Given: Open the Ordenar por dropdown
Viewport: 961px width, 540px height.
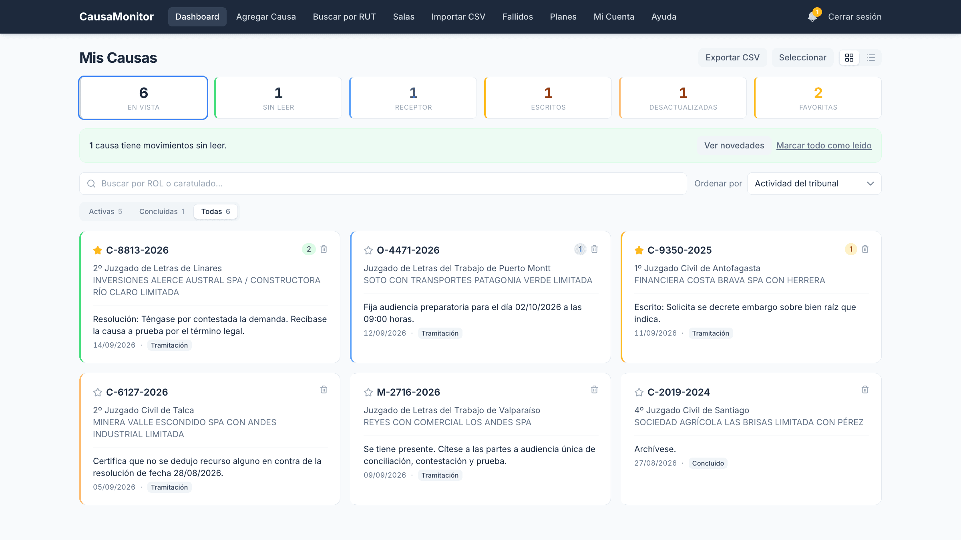Looking at the screenshot, I should click(x=814, y=184).
